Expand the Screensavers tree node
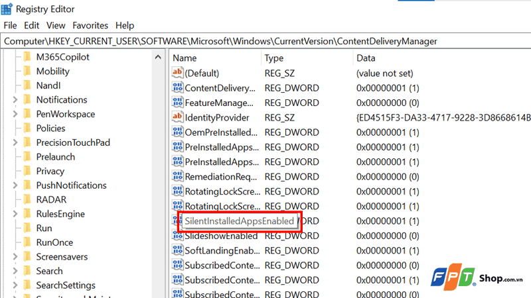The image size is (531, 298). tap(15, 256)
